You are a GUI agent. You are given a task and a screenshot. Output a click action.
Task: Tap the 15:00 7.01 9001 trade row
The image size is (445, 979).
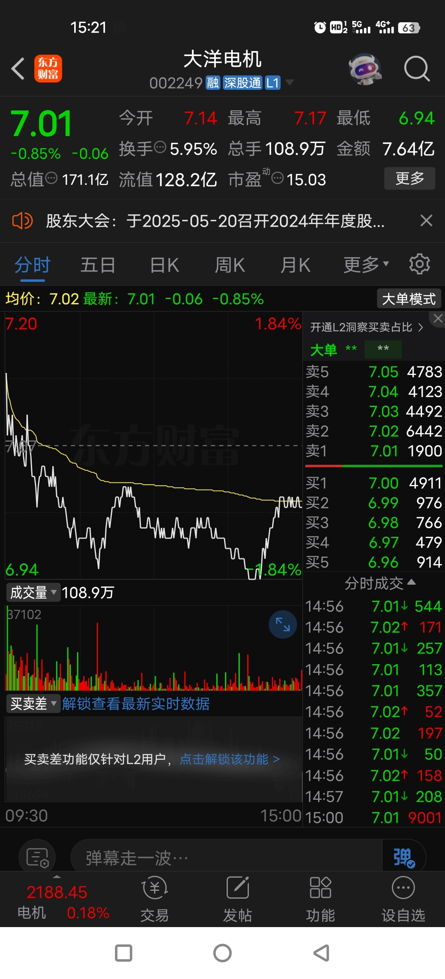point(374,817)
